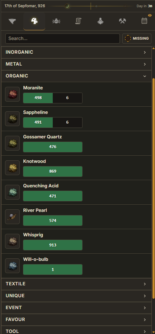Open the spider creature tab

[56, 21]
